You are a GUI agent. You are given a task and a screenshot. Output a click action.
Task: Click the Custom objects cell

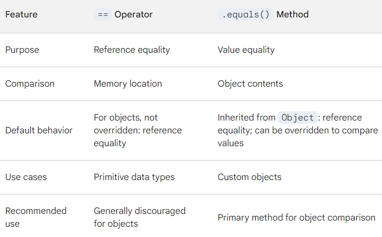249,177
